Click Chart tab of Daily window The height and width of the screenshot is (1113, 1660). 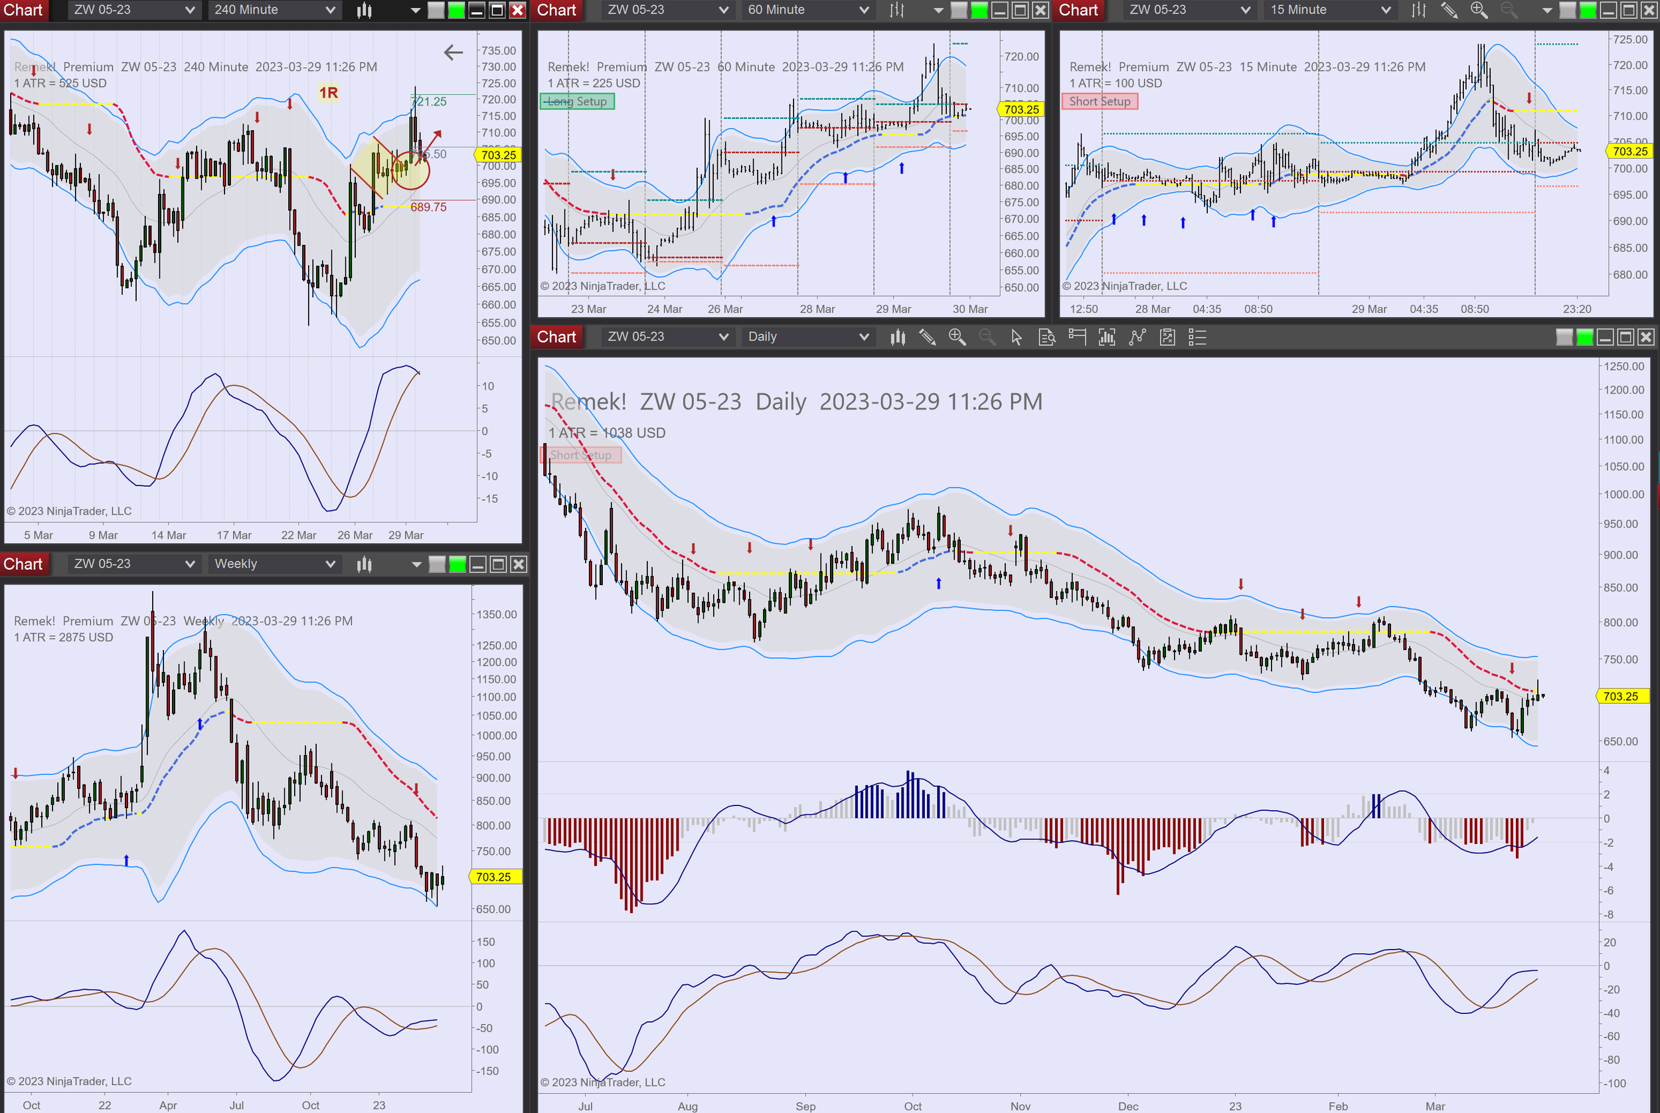click(x=556, y=337)
